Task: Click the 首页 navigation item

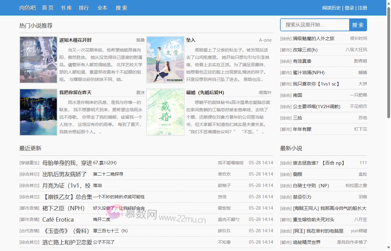Action: click(48, 8)
